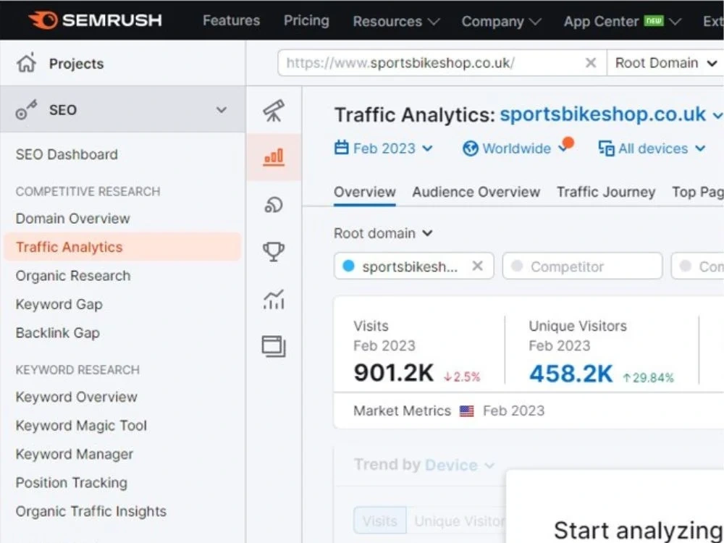Open the Pricing page link
The image size is (724, 543).
coord(306,21)
